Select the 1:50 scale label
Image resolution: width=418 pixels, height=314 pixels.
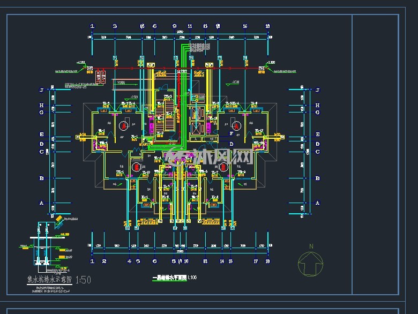pyautogui.click(x=83, y=280)
